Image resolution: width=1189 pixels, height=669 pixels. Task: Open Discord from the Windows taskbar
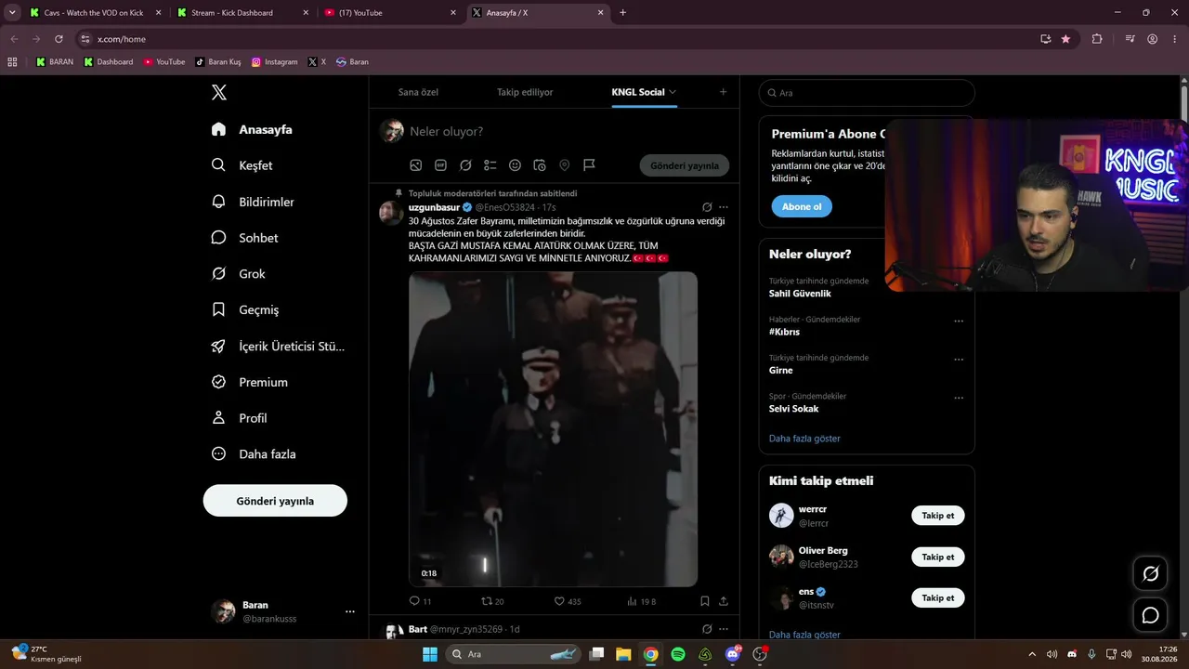tap(733, 654)
